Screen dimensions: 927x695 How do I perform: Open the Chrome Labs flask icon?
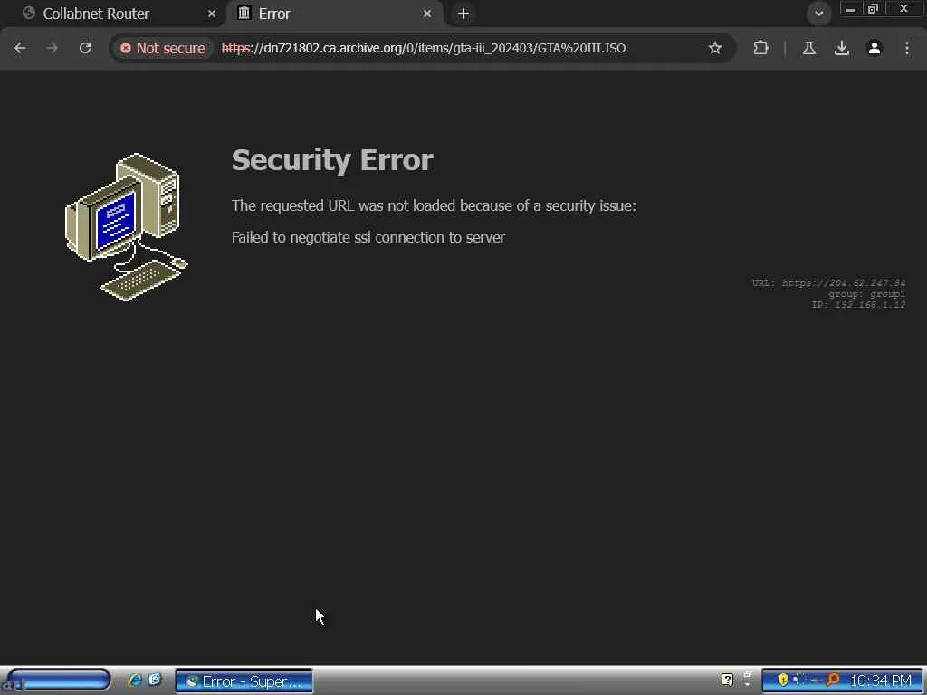coord(808,48)
